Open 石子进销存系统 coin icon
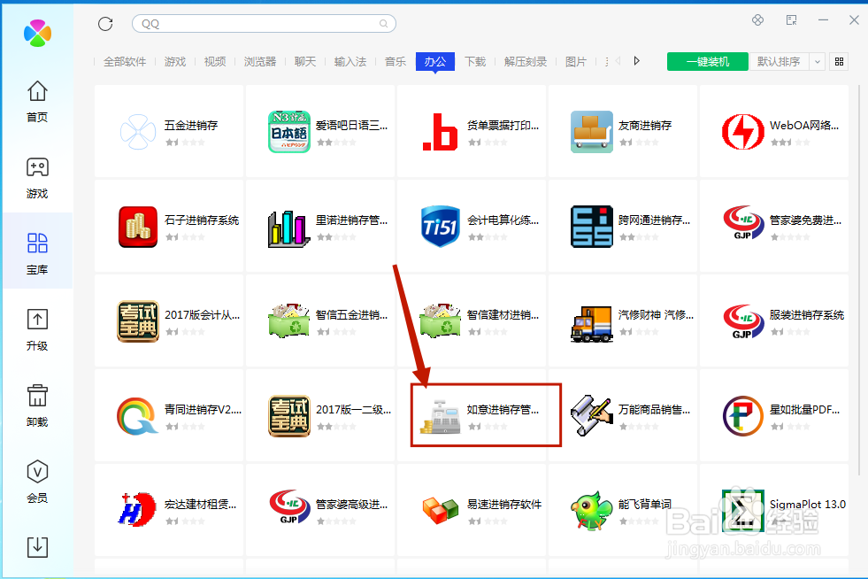868x579 pixels. [x=138, y=227]
